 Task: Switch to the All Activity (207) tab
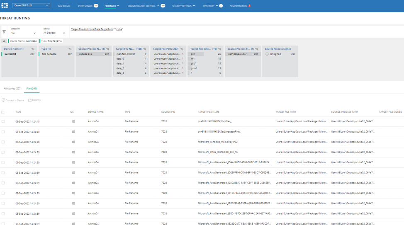click(12, 88)
